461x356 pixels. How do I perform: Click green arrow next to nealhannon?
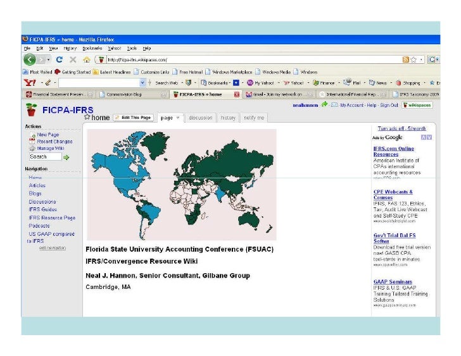pos(325,104)
